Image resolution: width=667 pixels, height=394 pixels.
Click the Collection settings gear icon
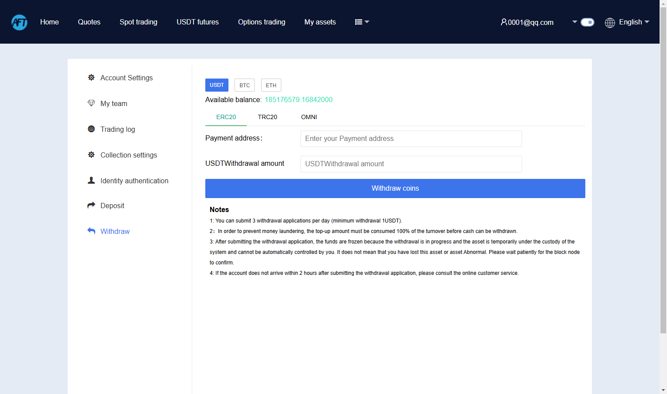[91, 154]
